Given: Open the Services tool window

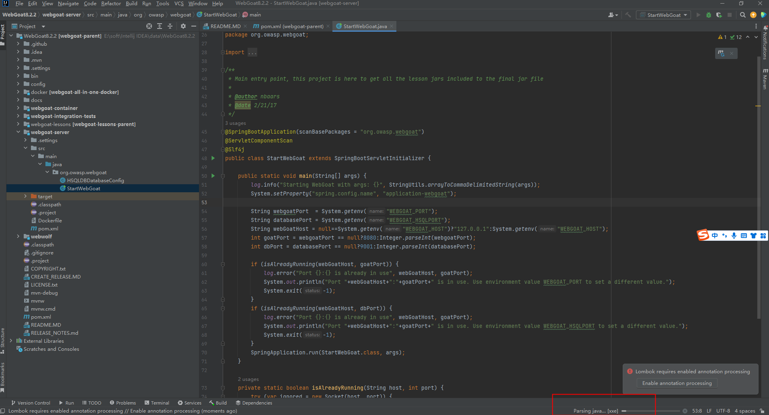Looking at the screenshot, I should click(x=190, y=403).
